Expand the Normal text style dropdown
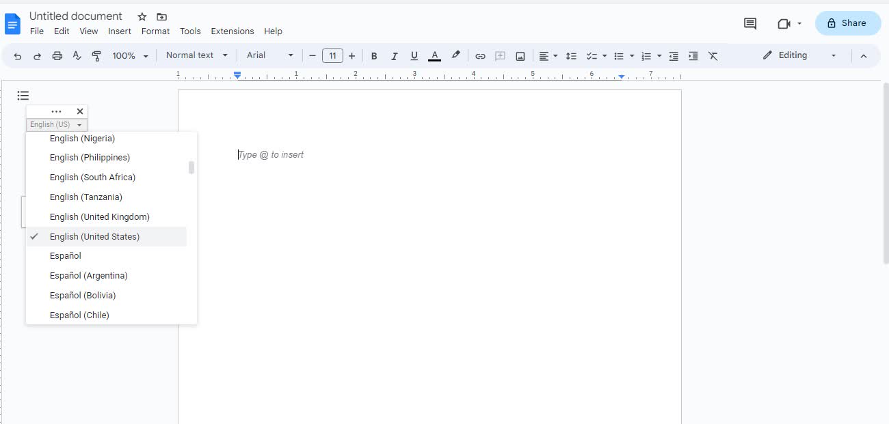889x424 pixels. pyautogui.click(x=197, y=55)
